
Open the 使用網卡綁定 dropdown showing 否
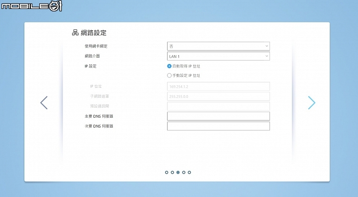click(x=218, y=46)
